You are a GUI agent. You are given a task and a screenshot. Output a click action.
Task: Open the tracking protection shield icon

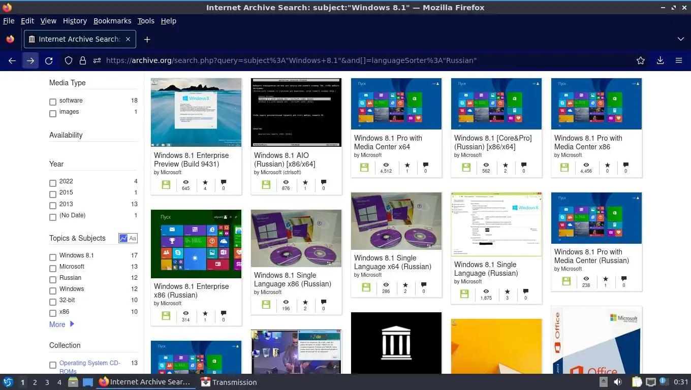(69, 60)
